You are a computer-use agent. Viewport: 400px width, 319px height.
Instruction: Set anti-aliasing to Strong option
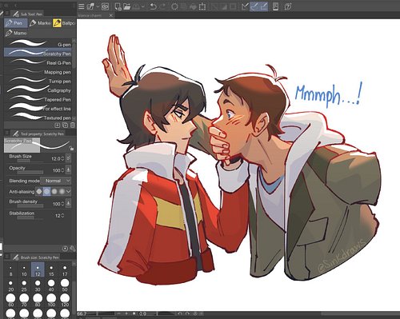pos(62,191)
